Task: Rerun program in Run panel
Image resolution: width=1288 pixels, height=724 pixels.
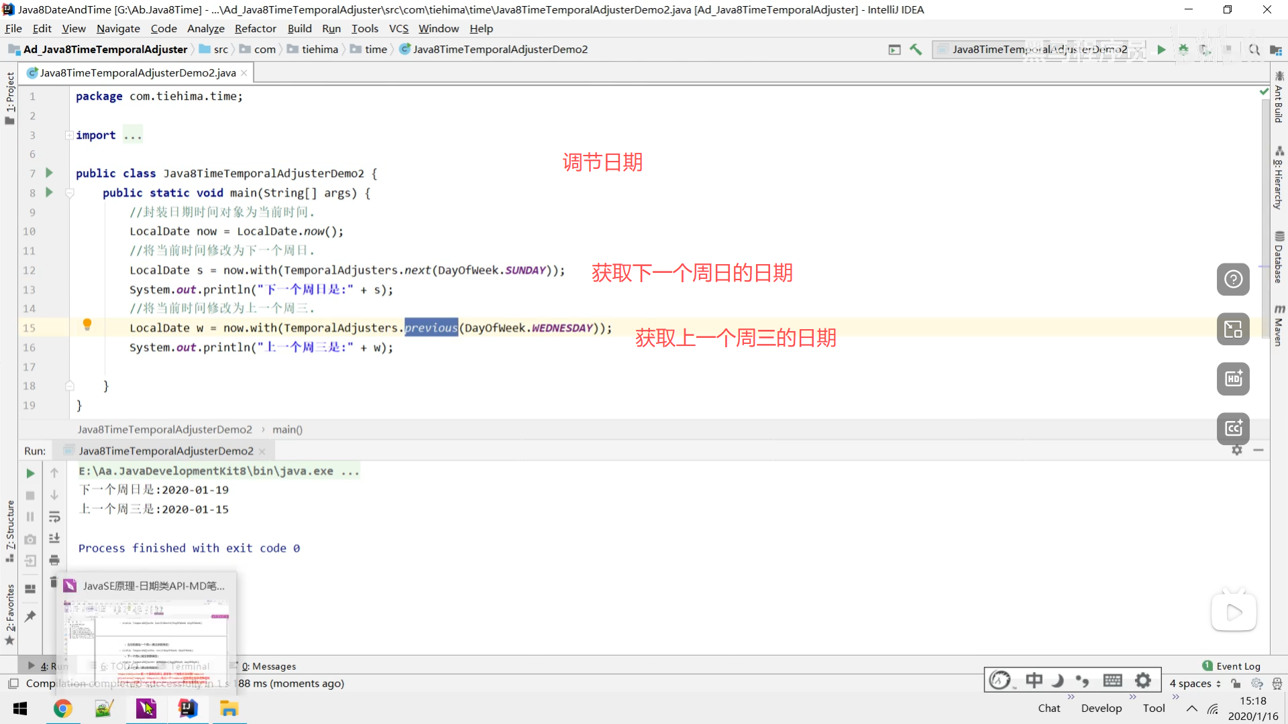Action: point(30,473)
